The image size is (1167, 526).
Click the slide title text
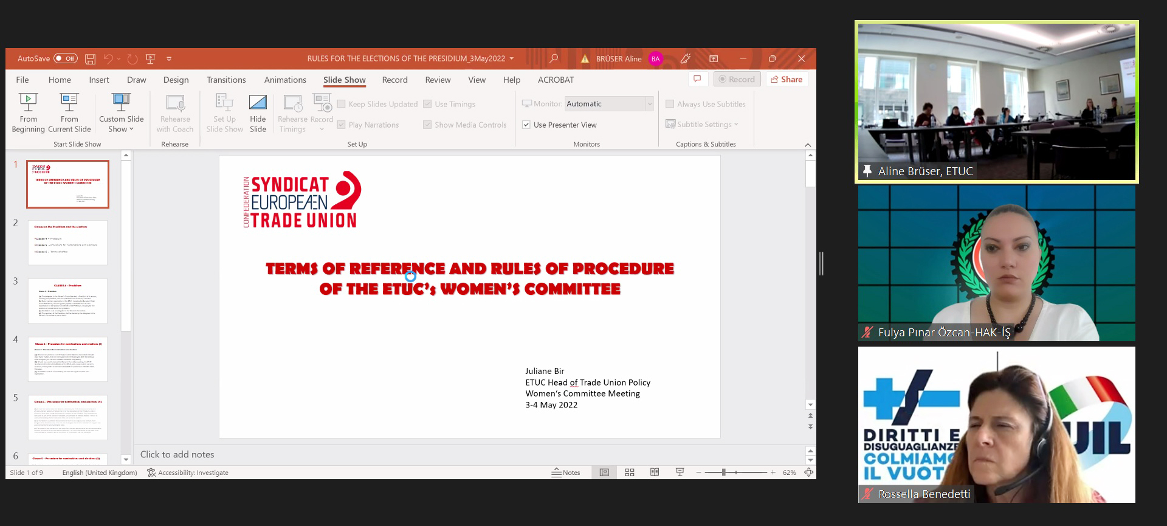pos(470,279)
